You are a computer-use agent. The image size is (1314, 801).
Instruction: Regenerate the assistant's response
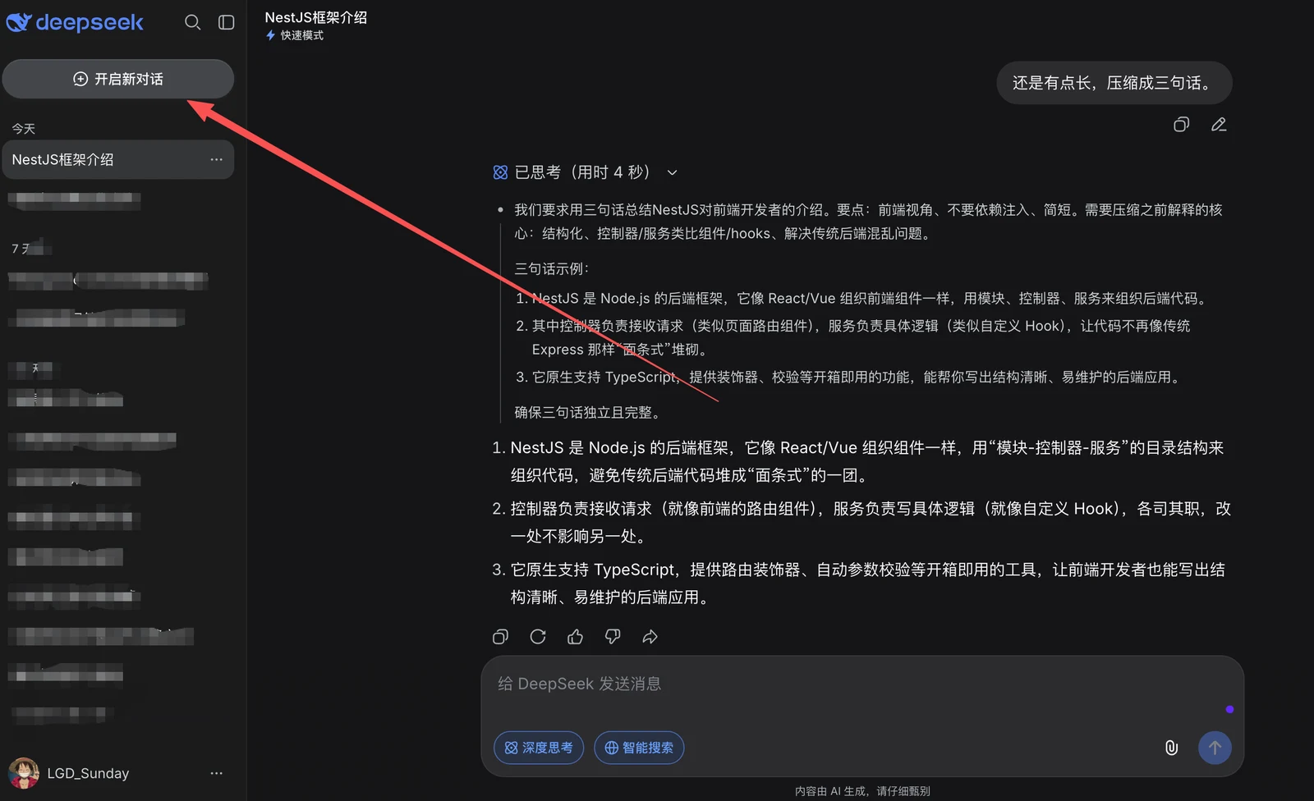tap(538, 637)
